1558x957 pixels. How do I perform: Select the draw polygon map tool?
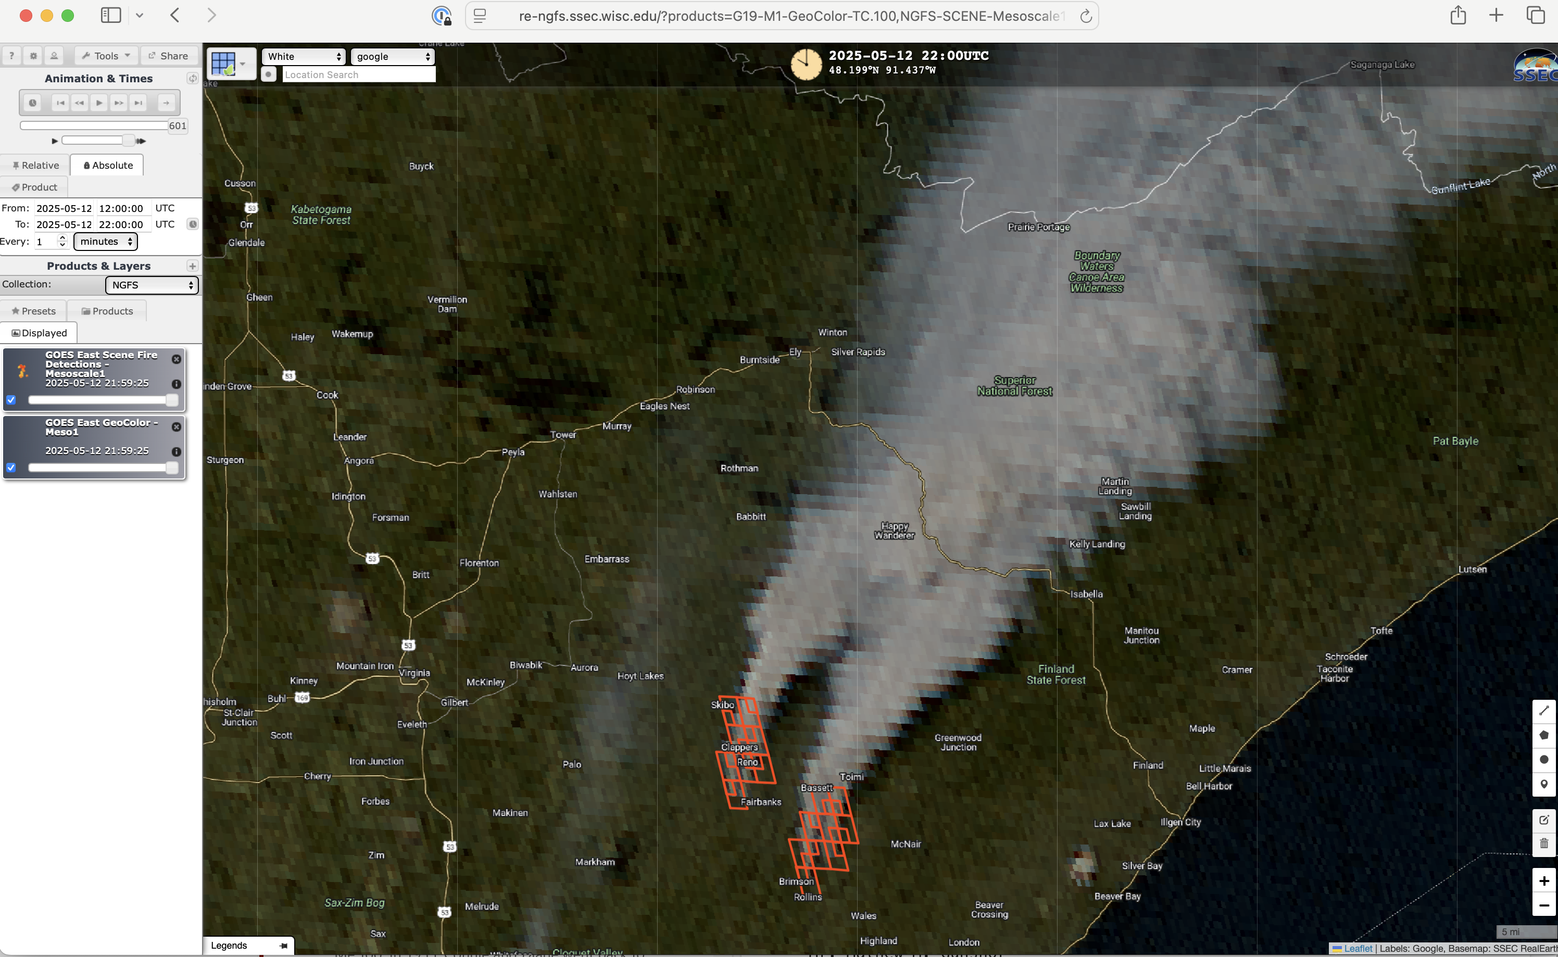[x=1544, y=736]
